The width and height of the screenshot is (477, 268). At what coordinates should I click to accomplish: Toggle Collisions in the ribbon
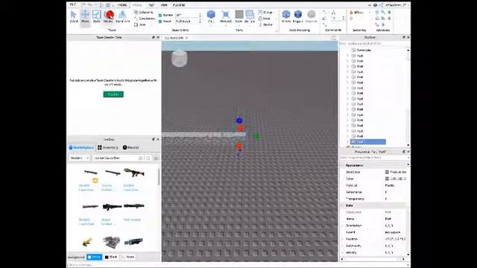[144, 12]
